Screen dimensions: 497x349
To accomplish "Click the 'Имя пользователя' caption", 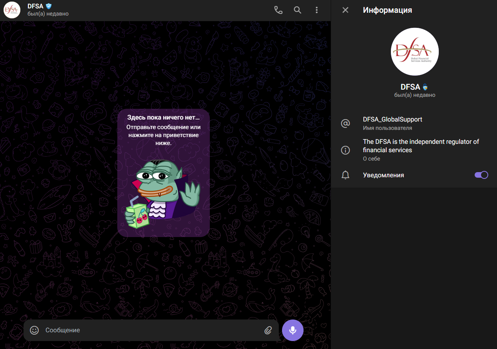I will pyautogui.click(x=387, y=128).
